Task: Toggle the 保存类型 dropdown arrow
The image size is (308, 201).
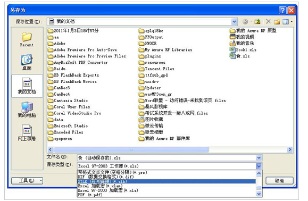Action: click(x=259, y=166)
